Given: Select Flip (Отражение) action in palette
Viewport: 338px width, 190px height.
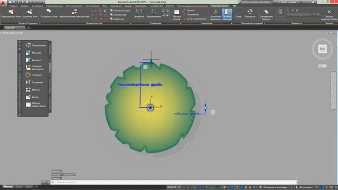Looking at the screenshot, I should coord(34,82).
